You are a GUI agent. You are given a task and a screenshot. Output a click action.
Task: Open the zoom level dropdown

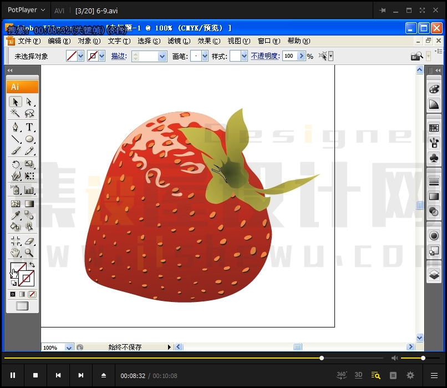(x=69, y=347)
